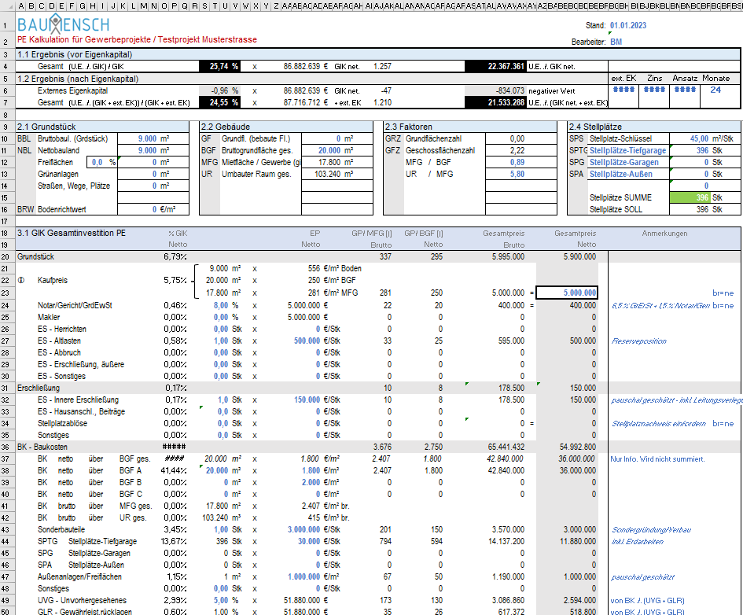Click the select-all corner above row 1

coord(6,6)
